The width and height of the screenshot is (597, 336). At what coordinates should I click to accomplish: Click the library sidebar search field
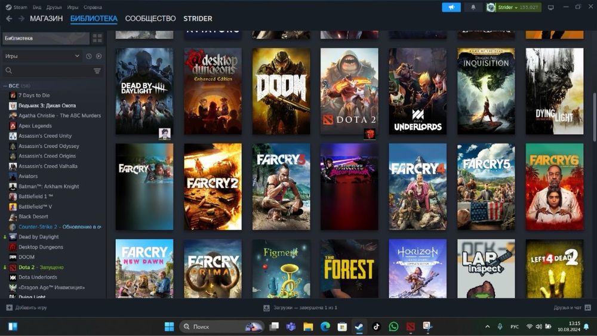point(53,70)
